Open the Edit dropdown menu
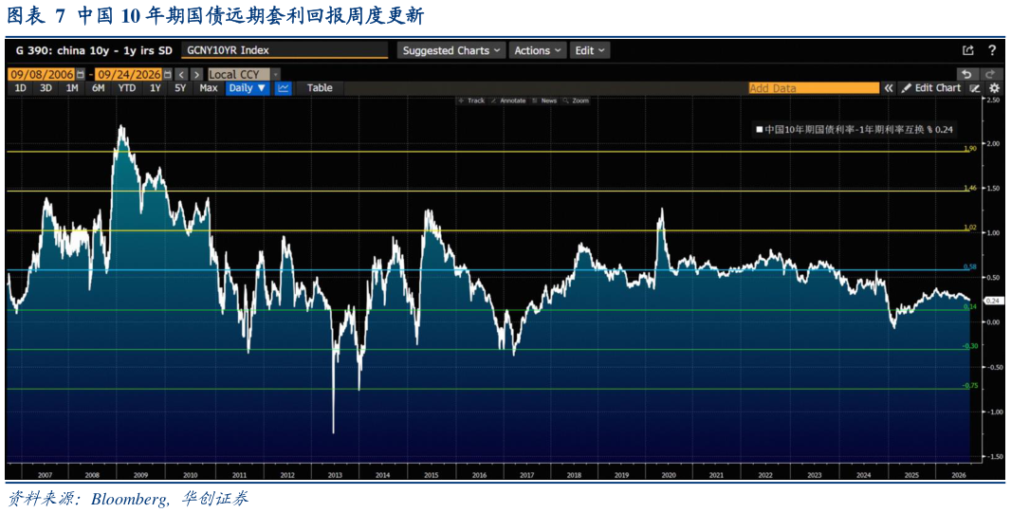The width and height of the screenshot is (1011, 513). tap(589, 50)
